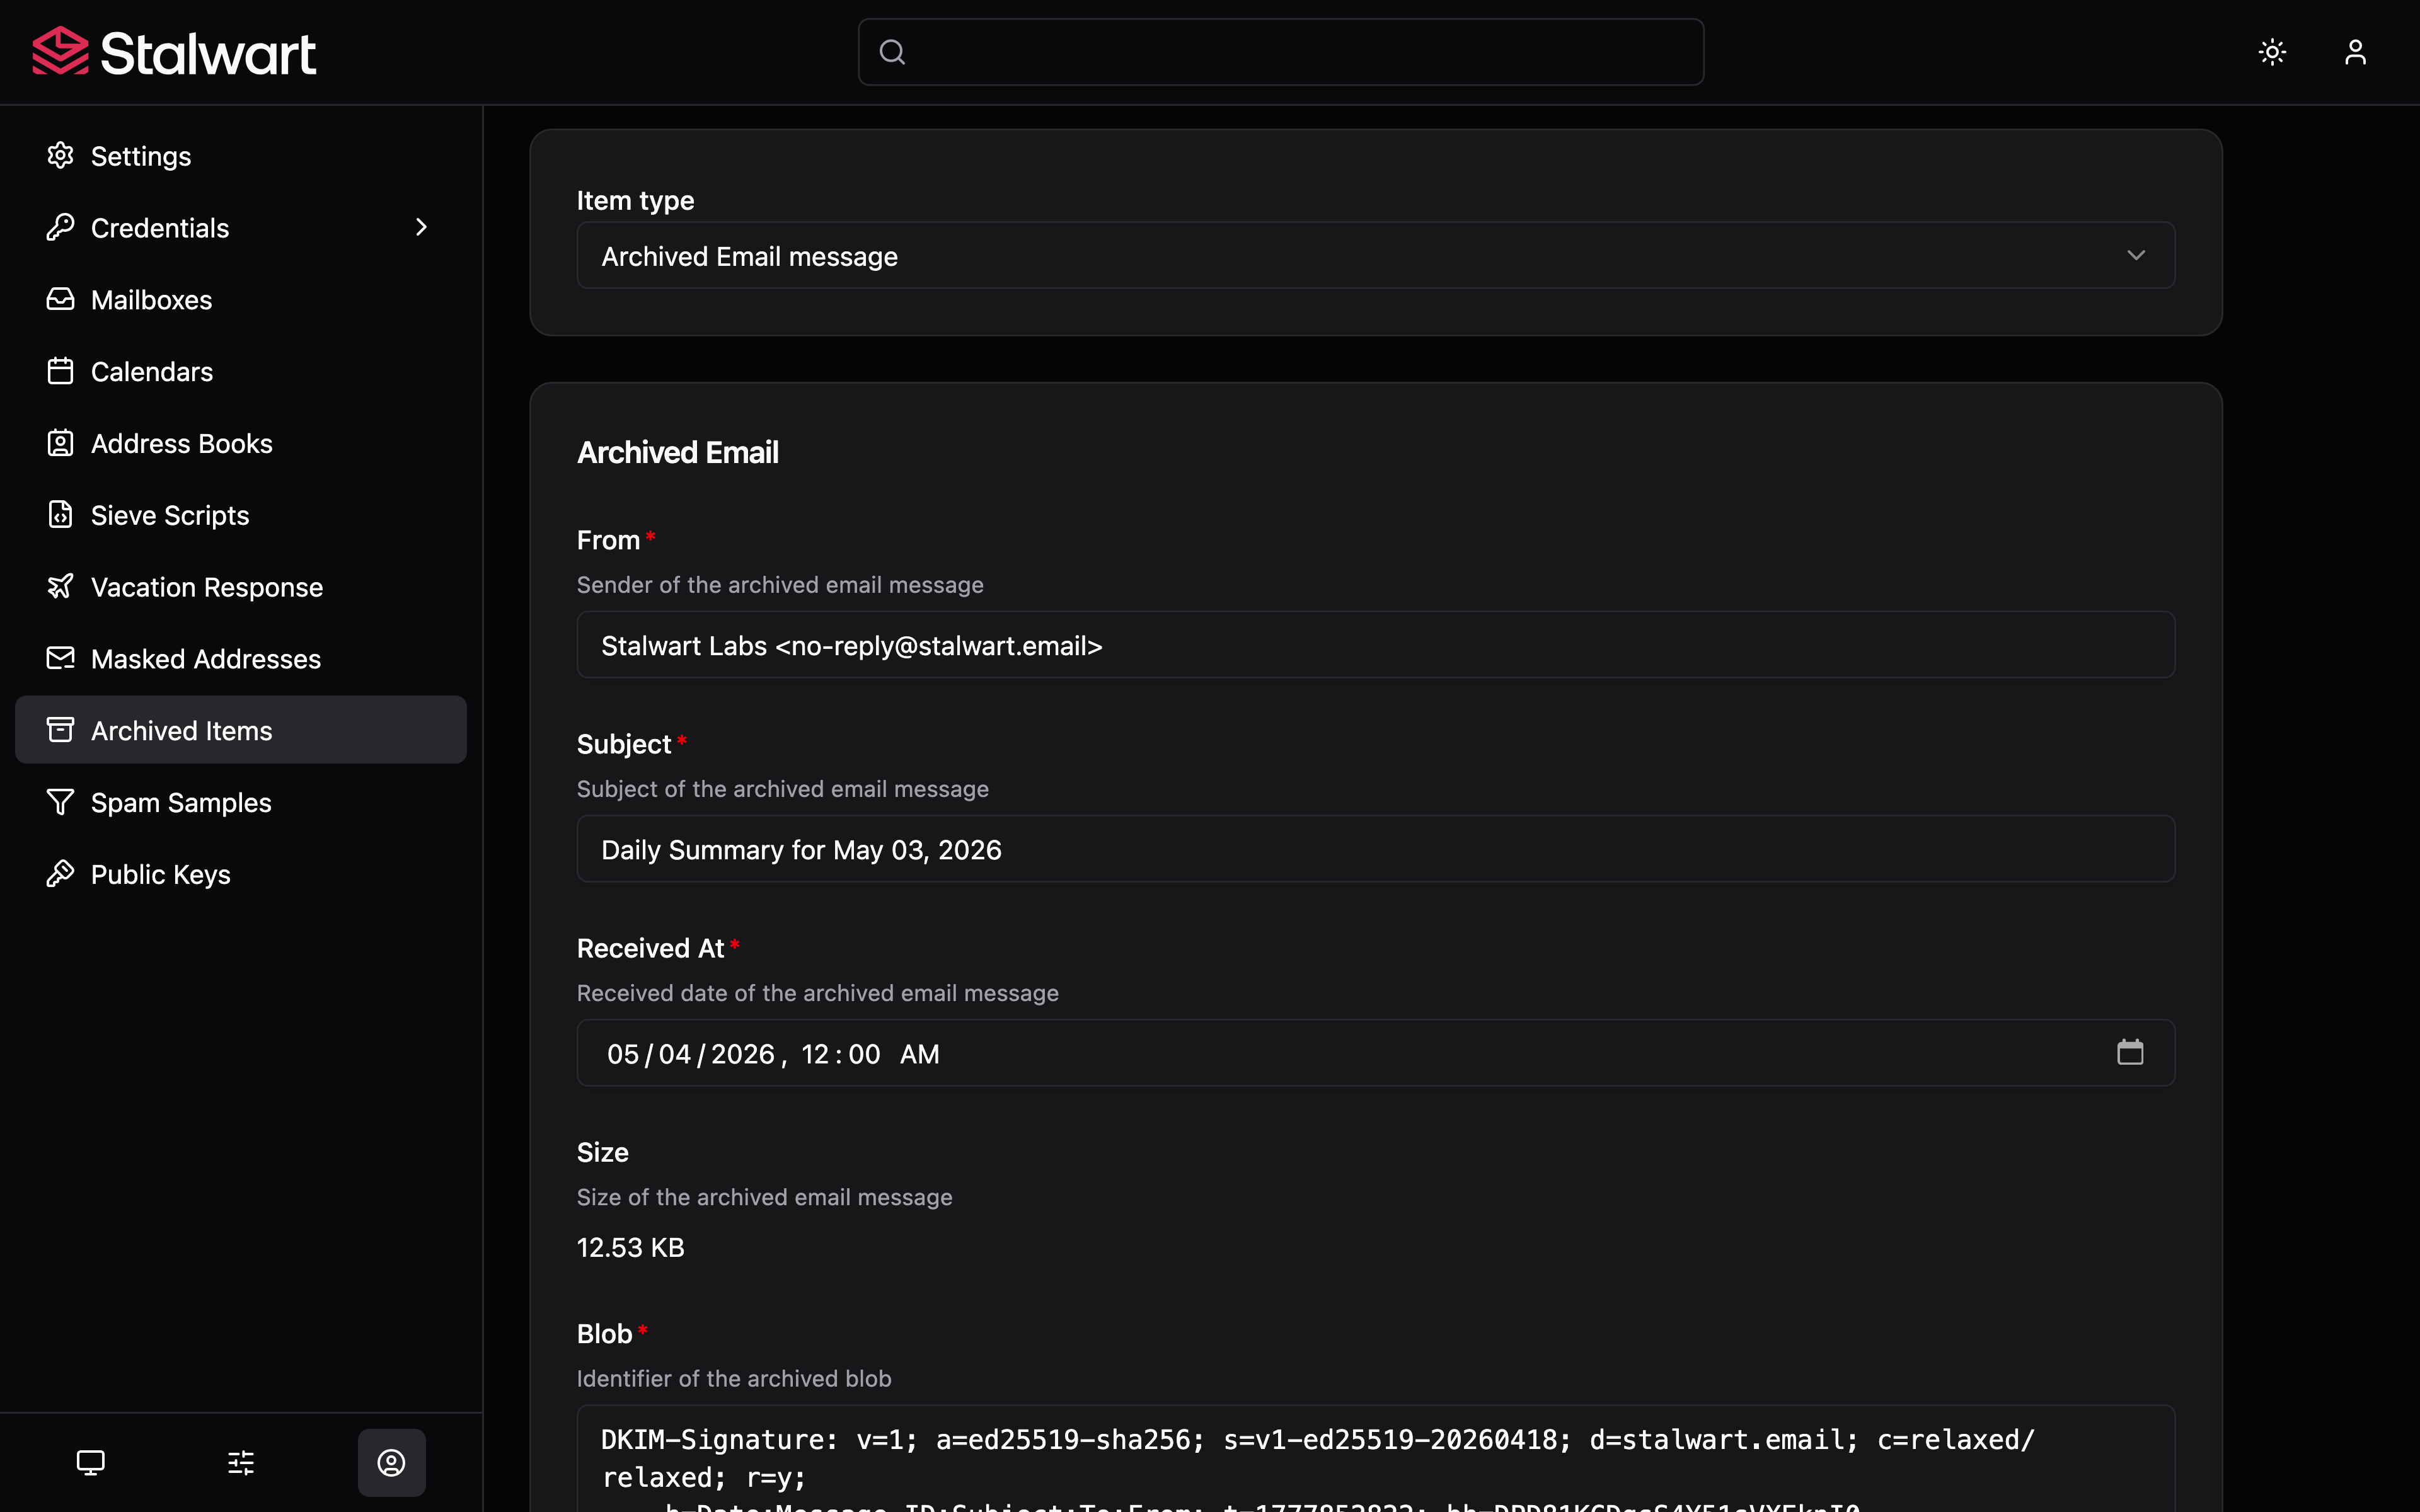Viewport: 2420px width, 1512px height.
Task: Click the Sieve Scripts file icon
Action: coord(60,515)
